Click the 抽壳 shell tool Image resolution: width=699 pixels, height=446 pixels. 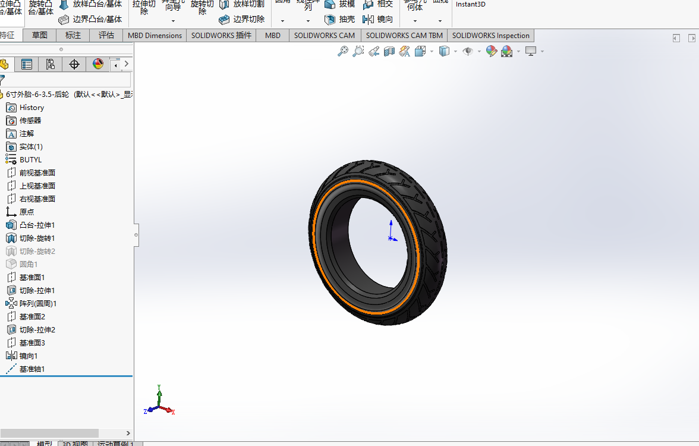[340, 19]
